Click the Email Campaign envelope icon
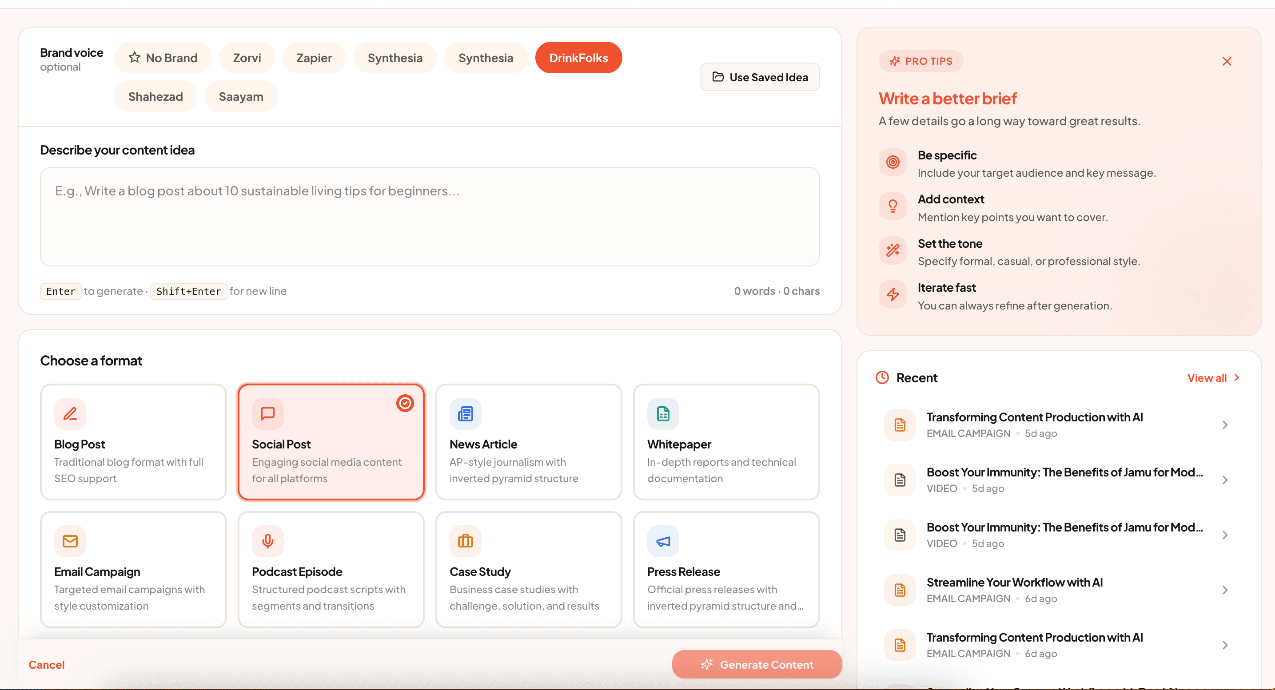The image size is (1275, 690). 70,541
